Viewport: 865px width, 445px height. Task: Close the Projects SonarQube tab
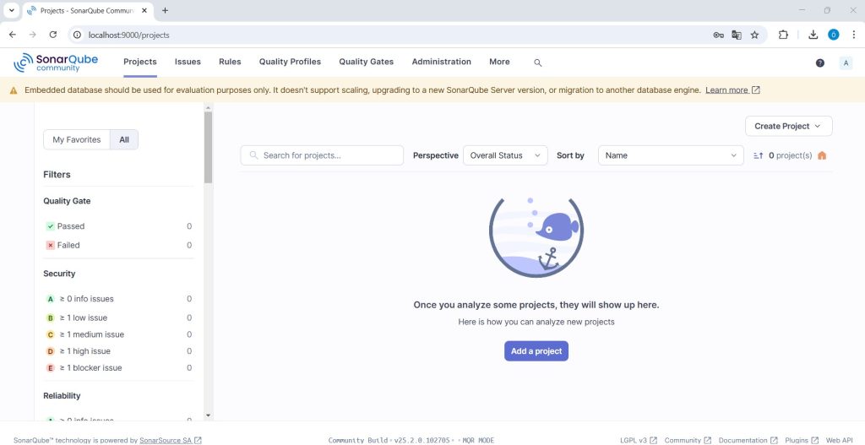(x=144, y=10)
